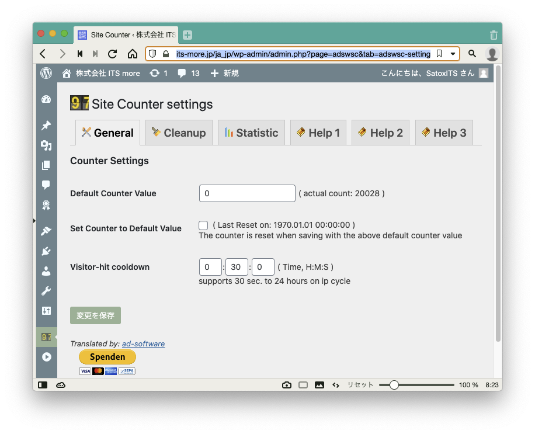
Task: Open Plugins icon in admin sidebar
Action: pyautogui.click(x=46, y=251)
